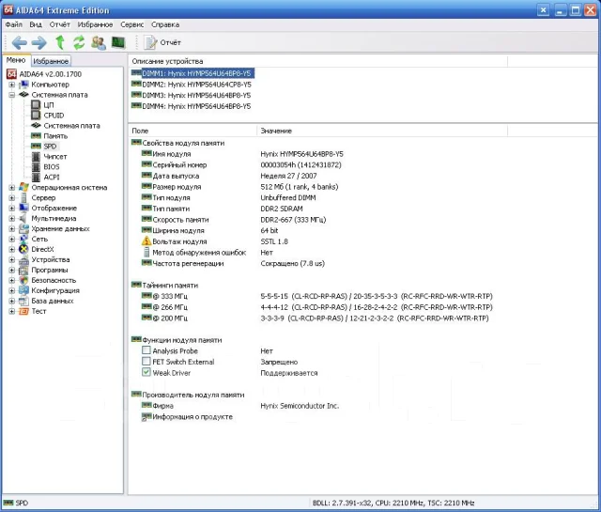Screen dimensions: 601x512
Task: Expand the Компьютер tree node
Action: tap(11, 85)
